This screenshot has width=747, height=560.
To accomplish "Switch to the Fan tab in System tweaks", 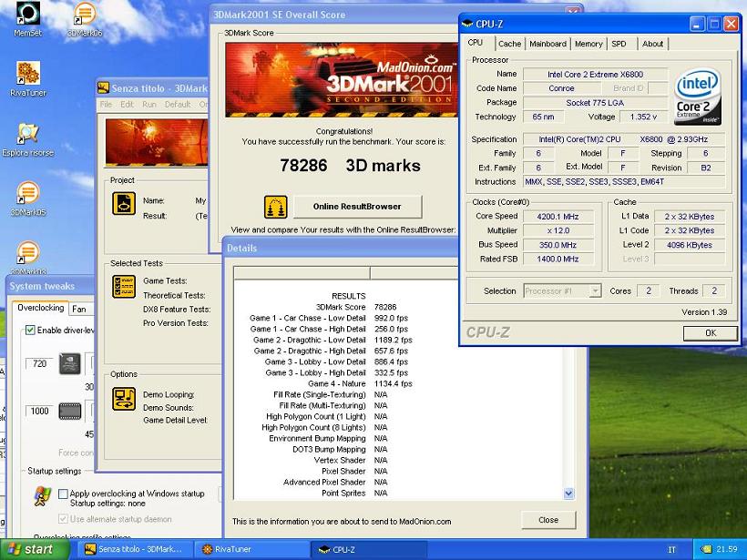I will (79, 309).
